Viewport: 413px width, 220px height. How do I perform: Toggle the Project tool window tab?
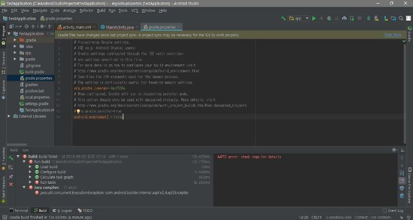3,36
